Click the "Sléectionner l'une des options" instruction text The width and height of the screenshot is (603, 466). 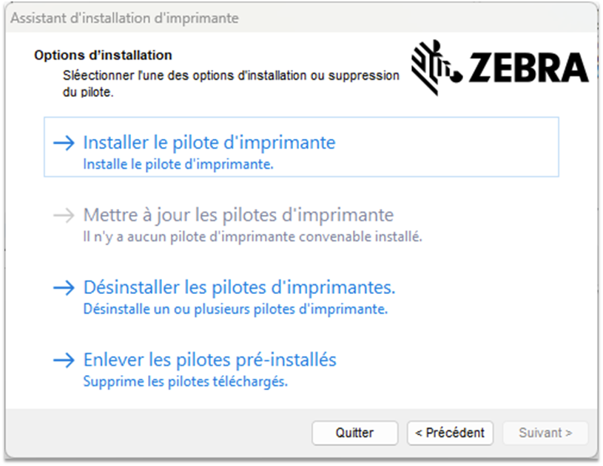(x=231, y=75)
